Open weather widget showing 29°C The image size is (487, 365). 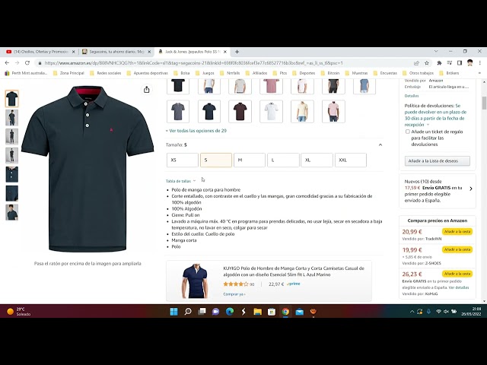pos(18,311)
